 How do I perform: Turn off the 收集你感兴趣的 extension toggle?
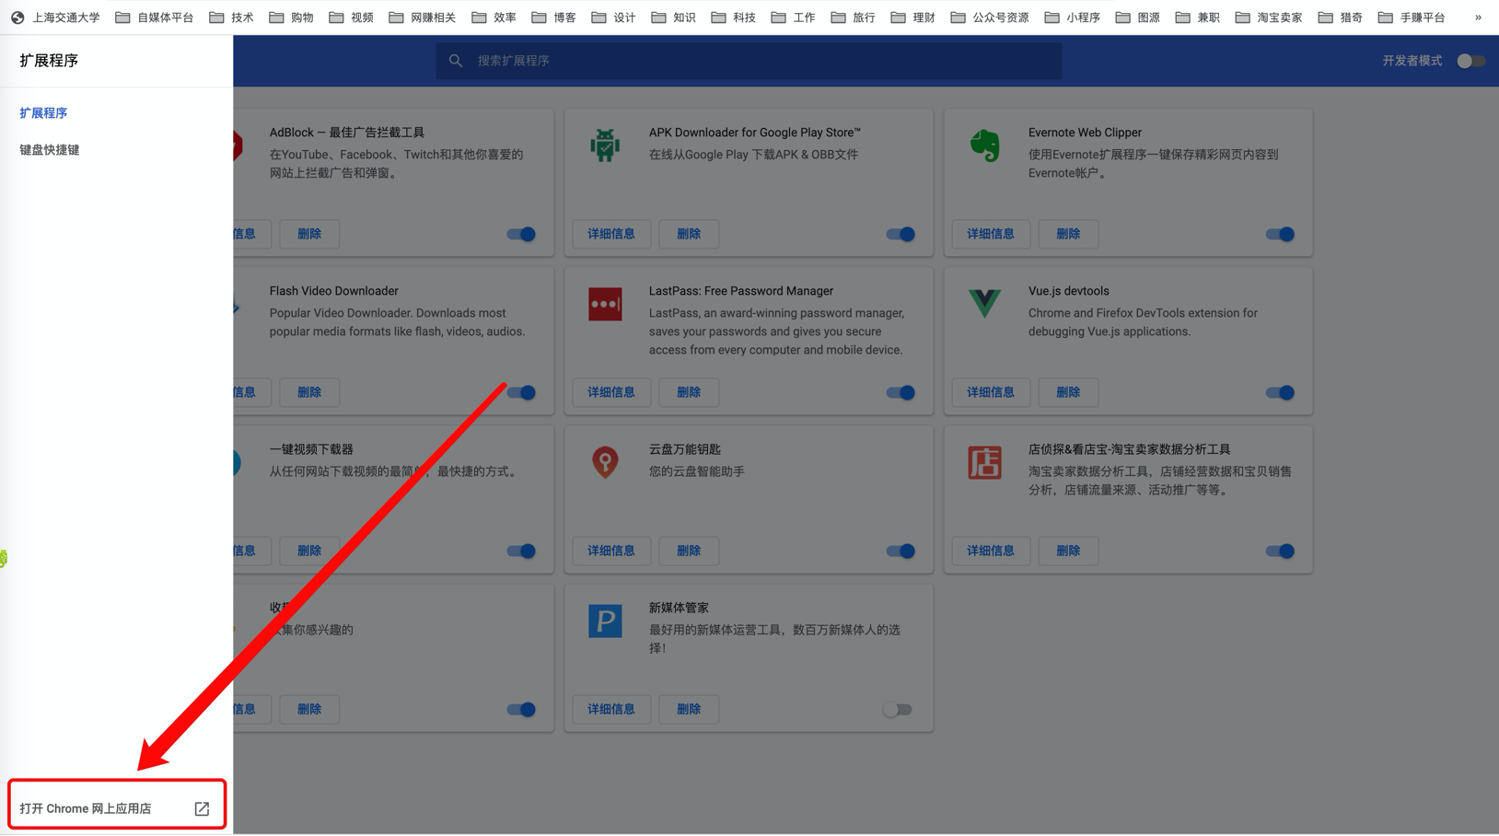point(521,709)
